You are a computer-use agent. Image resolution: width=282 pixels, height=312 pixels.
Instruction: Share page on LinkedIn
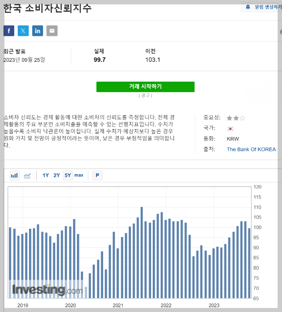click(38, 31)
